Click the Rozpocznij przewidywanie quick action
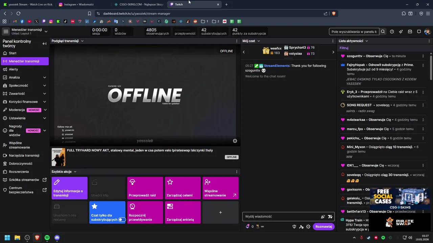This screenshot has height=243, width=433. [x=145, y=212]
